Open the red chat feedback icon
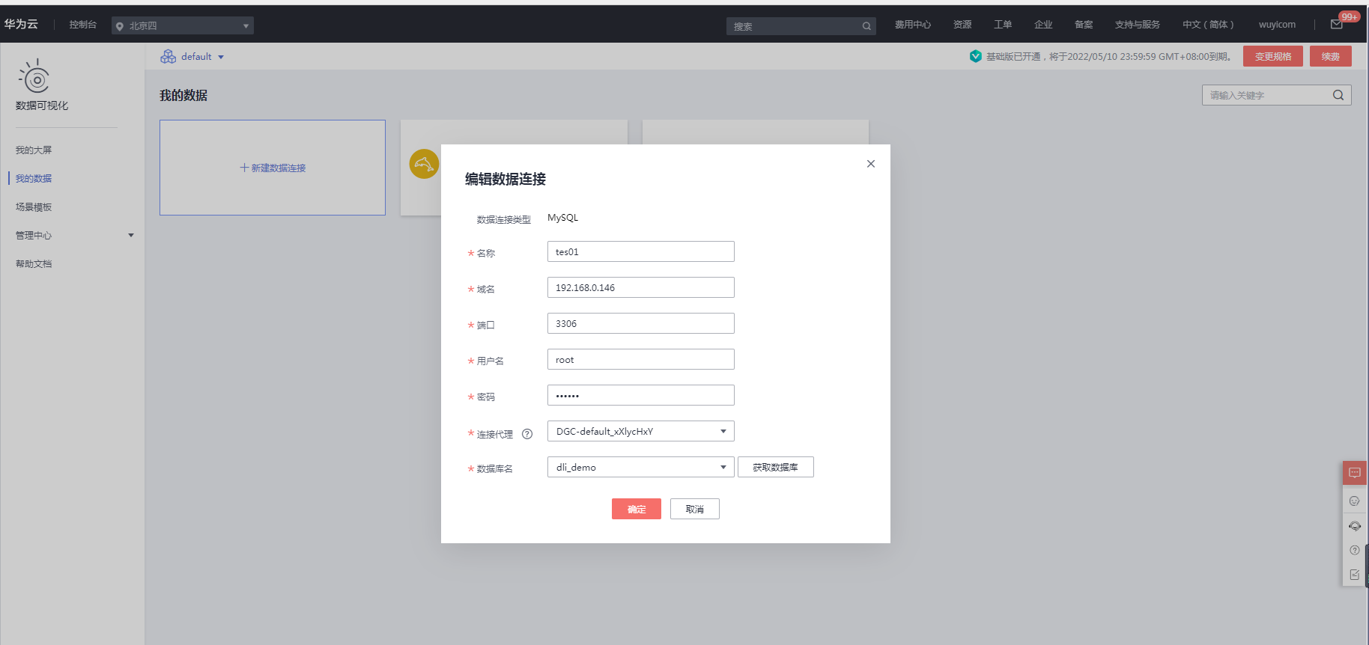This screenshot has height=645, width=1369. tap(1355, 473)
